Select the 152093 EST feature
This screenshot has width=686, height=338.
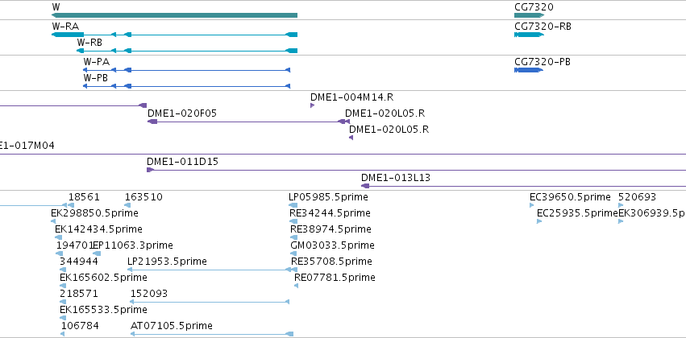[210, 302]
